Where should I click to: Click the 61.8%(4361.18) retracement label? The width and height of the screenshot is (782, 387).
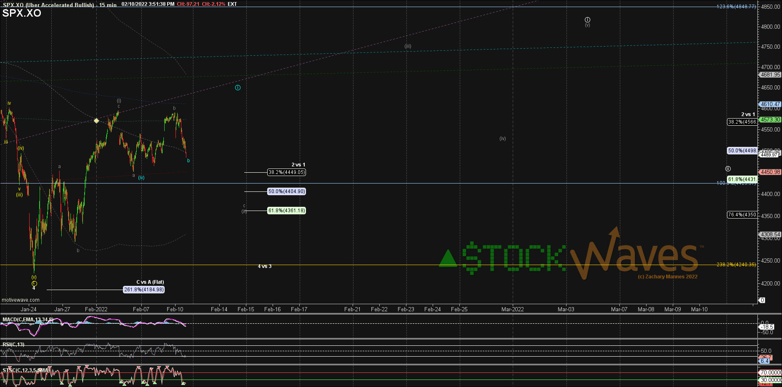coord(286,211)
